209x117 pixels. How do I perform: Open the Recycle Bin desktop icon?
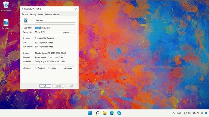[x=6, y=6]
